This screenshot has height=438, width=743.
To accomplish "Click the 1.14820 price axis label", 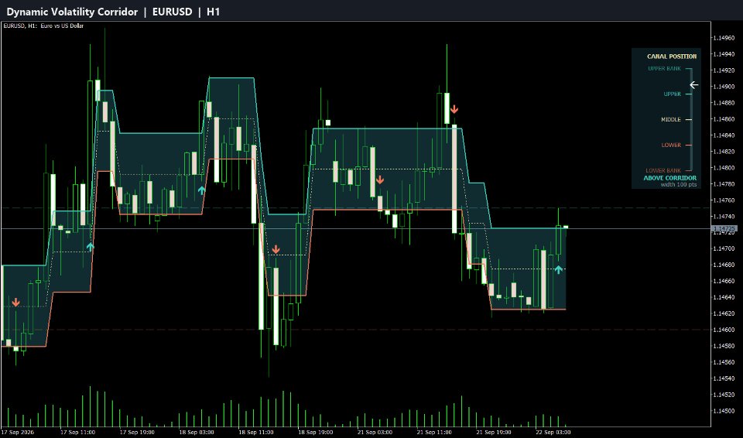I will (x=723, y=152).
